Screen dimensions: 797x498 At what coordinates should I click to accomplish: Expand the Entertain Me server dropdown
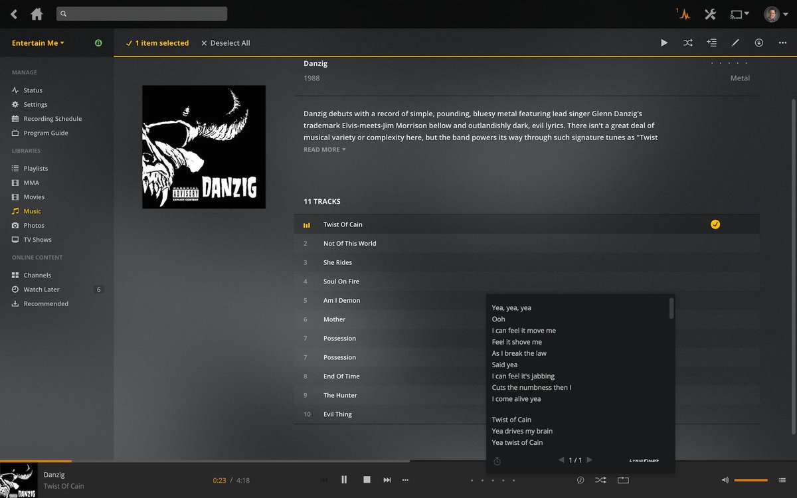coord(38,43)
